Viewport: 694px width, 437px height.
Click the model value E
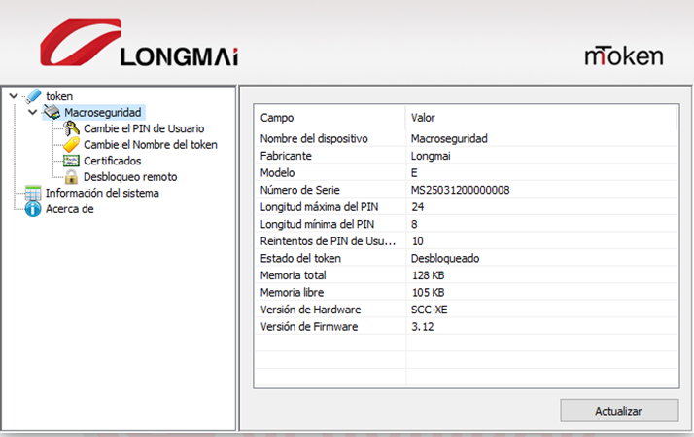click(414, 173)
